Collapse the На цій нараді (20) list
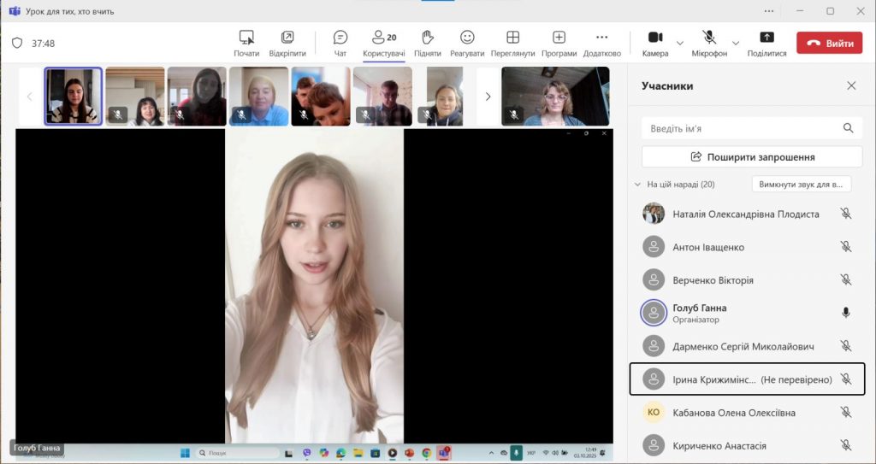 coord(637,185)
